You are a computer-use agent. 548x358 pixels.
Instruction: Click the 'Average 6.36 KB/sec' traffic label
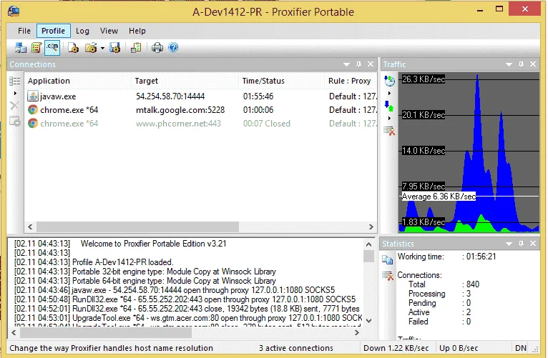439,197
